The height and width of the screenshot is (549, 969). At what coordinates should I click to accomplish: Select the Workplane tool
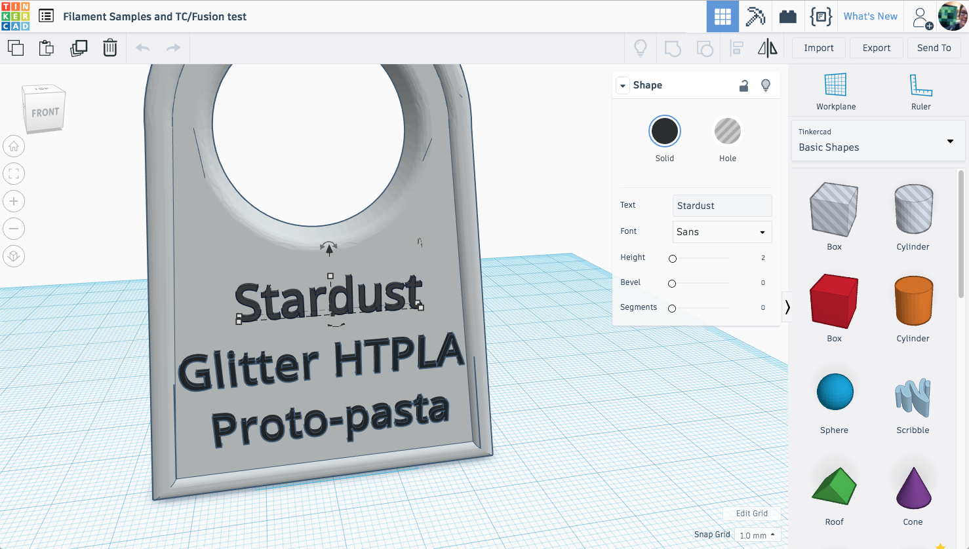coord(836,92)
